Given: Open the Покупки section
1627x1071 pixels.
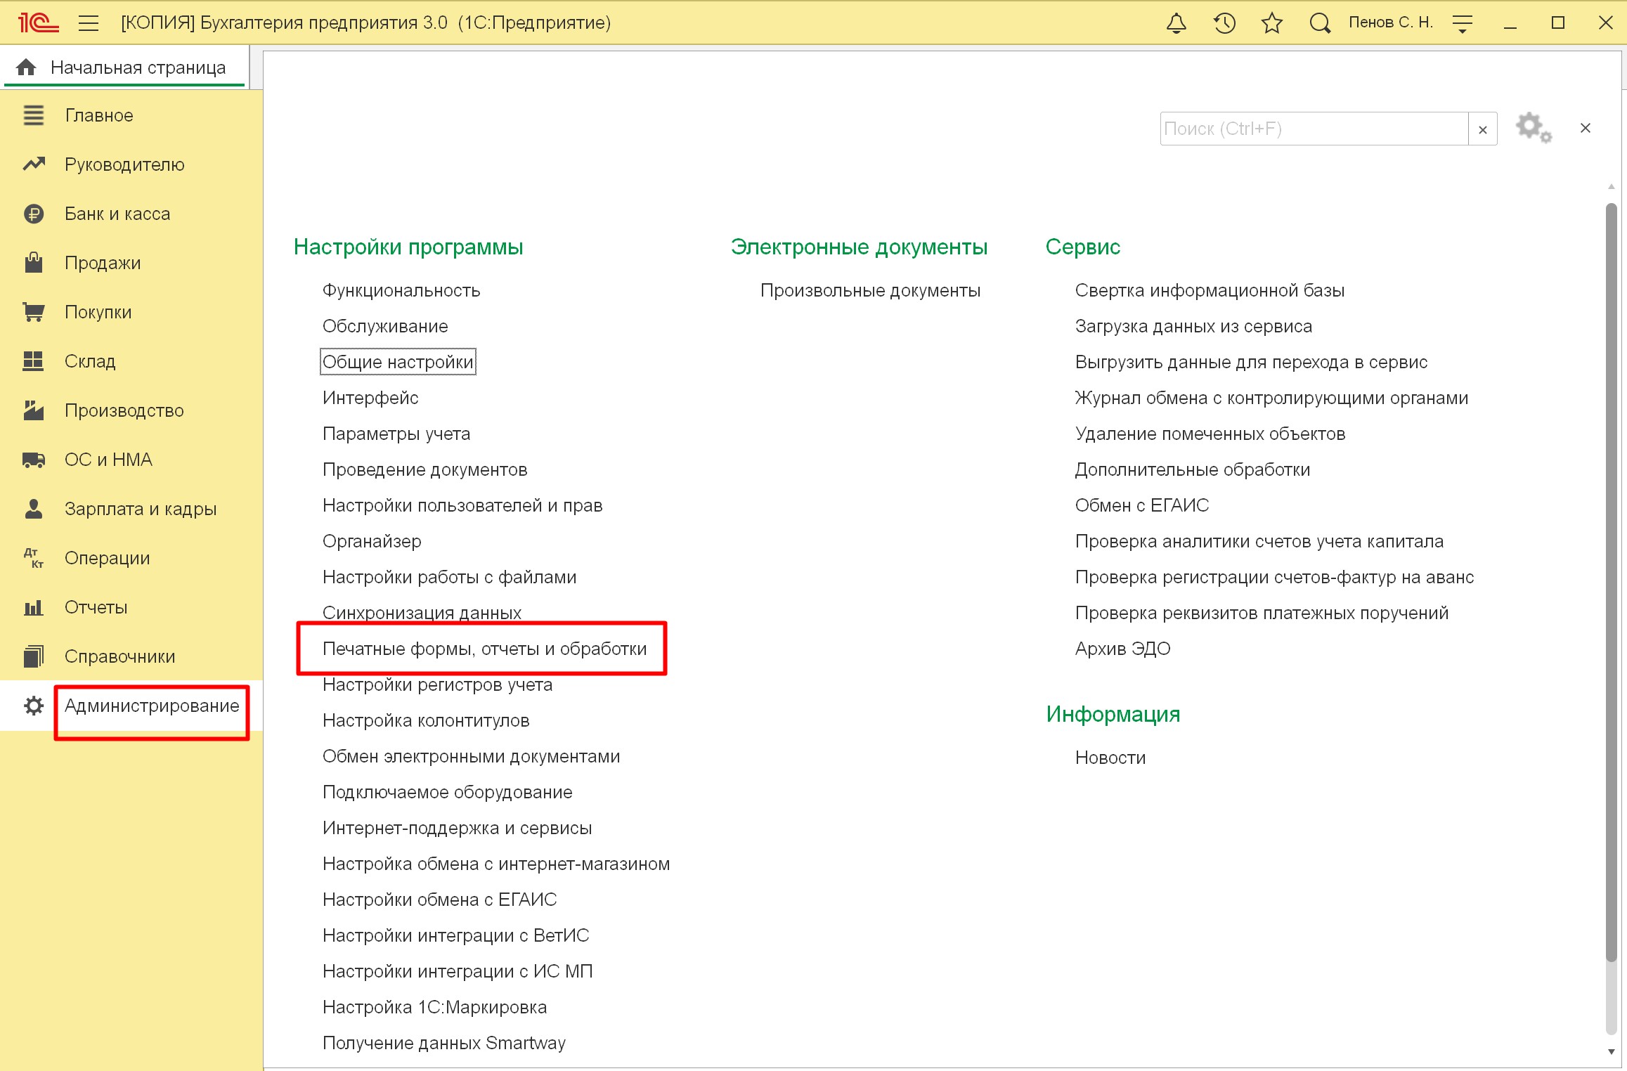Looking at the screenshot, I should [98, 312].
